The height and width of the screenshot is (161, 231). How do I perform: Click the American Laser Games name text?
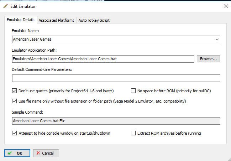pyautogui.click(x=32, y=39)
